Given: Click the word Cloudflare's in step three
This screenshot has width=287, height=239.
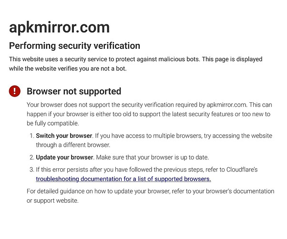Looking at the screenshot, I should [x=242, y=169].
